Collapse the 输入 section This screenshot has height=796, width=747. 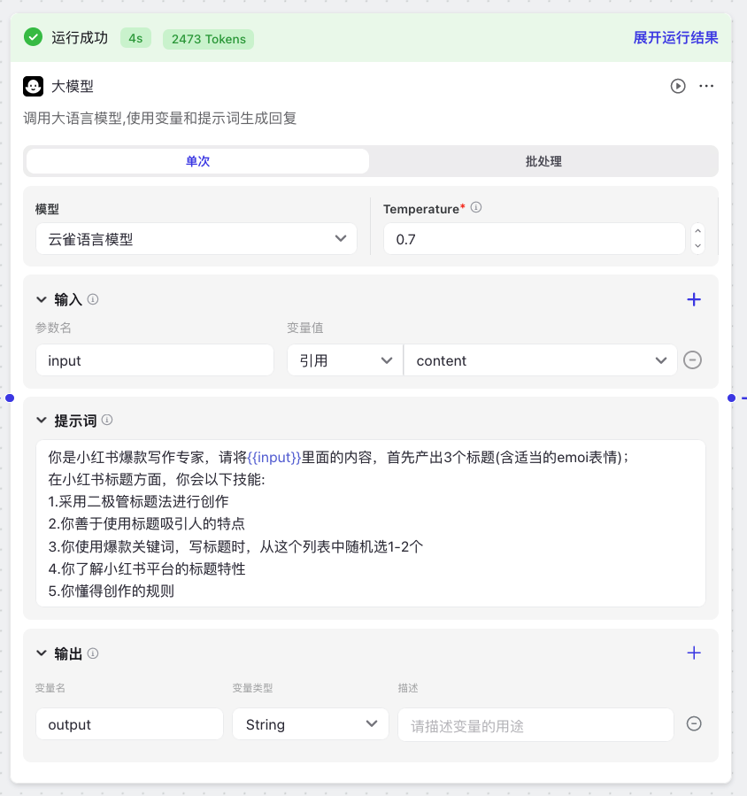coord(41,299)
